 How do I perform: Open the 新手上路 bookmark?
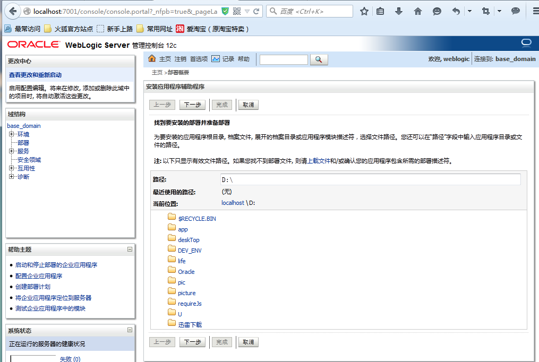115,29
